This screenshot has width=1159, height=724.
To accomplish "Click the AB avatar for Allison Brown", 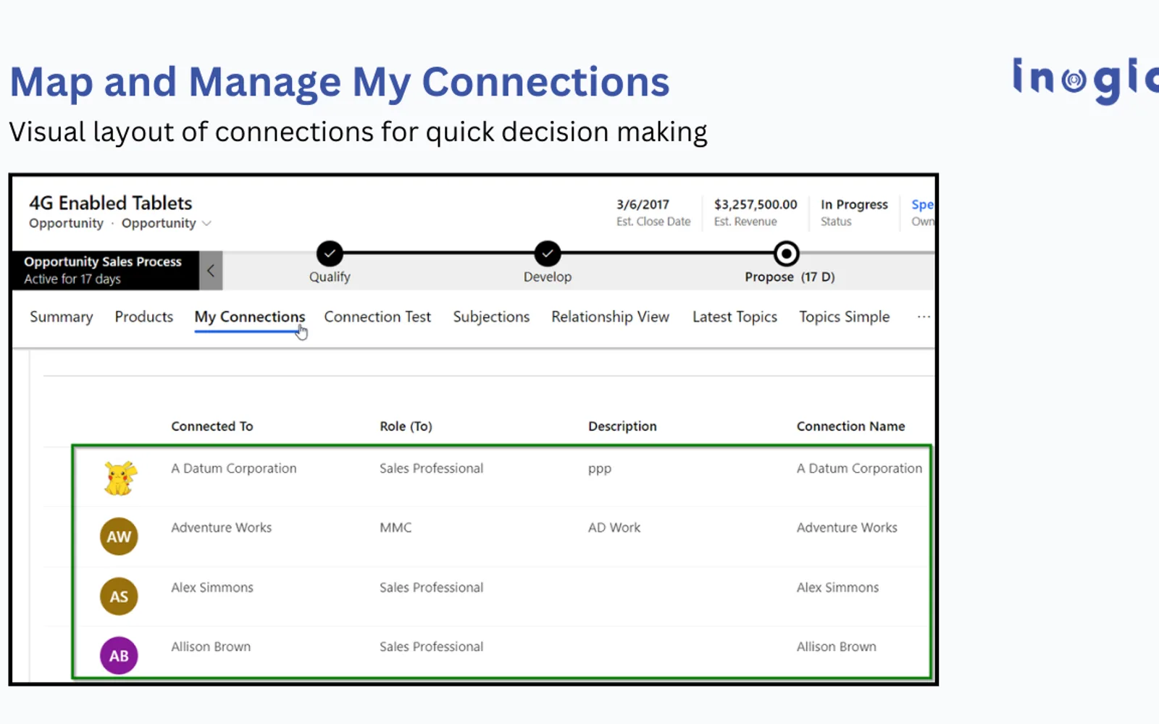I will 119,655.
